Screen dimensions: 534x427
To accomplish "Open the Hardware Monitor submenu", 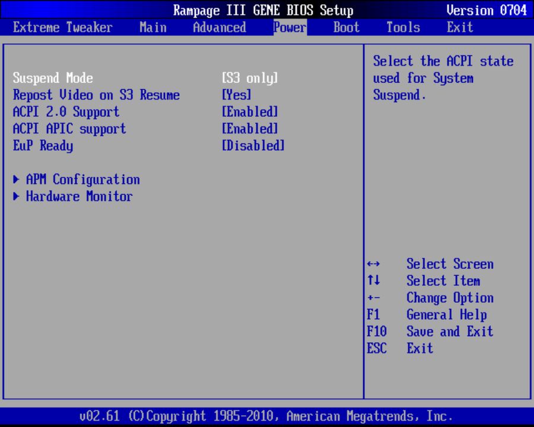I will 80,196.
